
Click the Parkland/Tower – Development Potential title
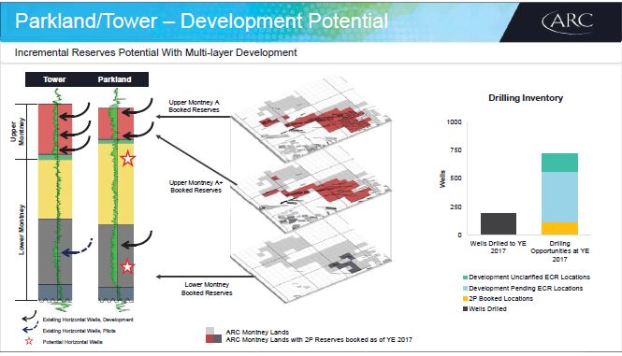coord(201,21)
